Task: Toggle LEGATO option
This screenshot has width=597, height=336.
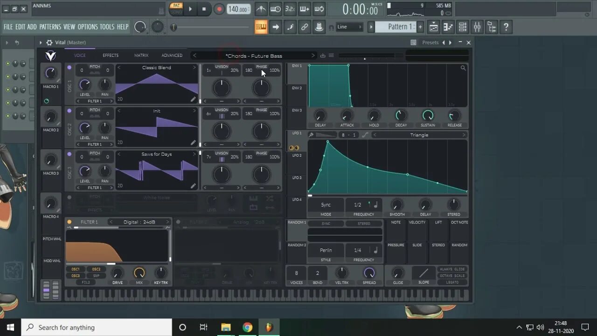Action: pos(452,282)
